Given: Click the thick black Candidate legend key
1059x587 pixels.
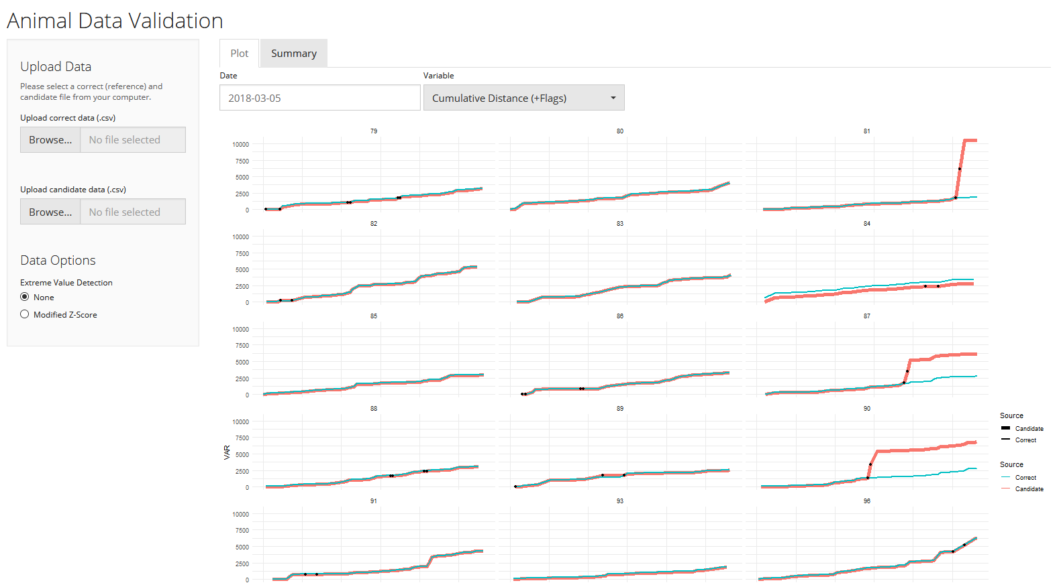Looking at the screenshot, I should pyautogui.click(x=1005, y=428).
